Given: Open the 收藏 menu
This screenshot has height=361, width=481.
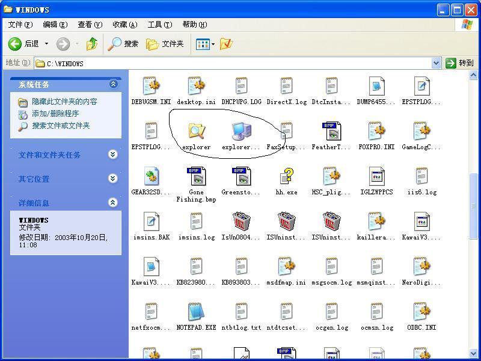Looking at the screenshot, I should click(x=125, y=25).
